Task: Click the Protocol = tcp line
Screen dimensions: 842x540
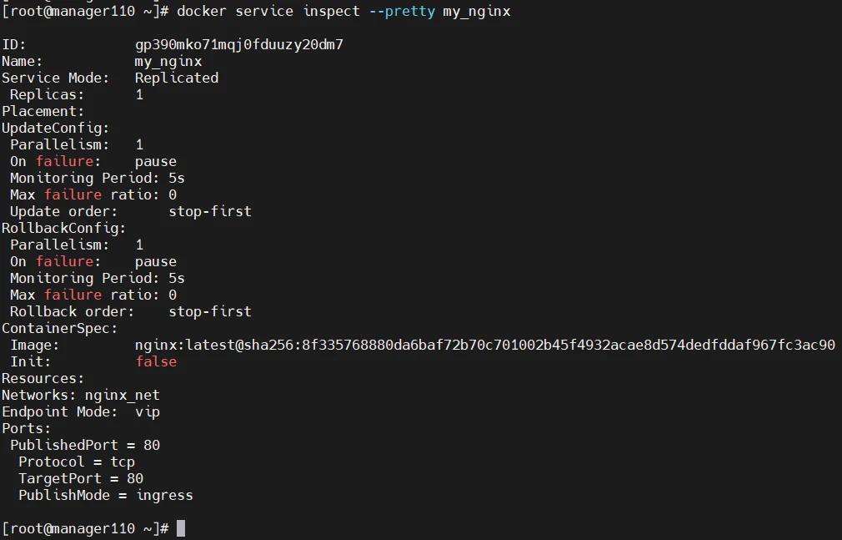Action: (76, 462)
